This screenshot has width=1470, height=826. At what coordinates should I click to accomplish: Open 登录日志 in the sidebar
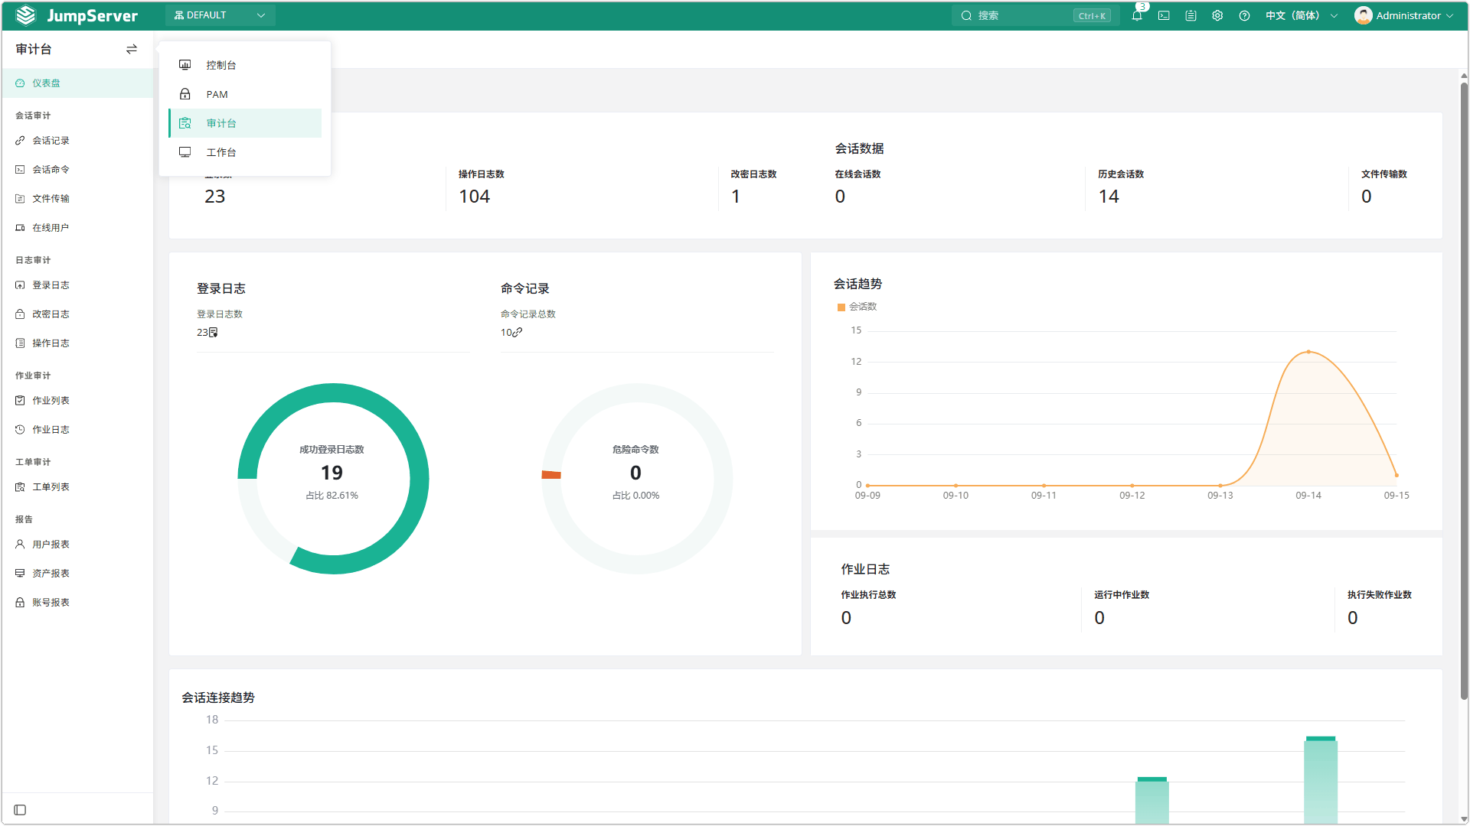point(77,285)
